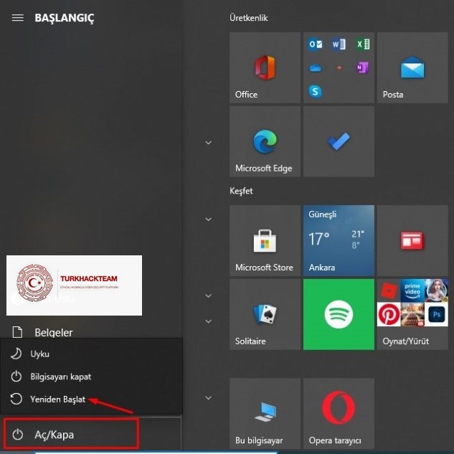The height and width of the screenshot is (454, 454).
Task: Open Pinterest in the Oynat/Yürüt folder
Action: [x=389, y=314]
